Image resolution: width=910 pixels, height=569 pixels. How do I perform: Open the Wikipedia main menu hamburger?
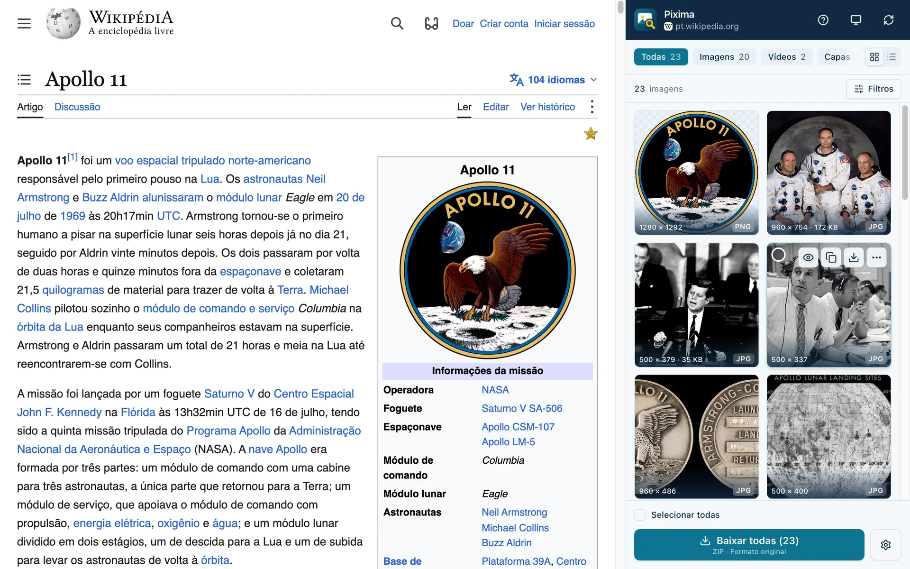[x=24, y=23]
